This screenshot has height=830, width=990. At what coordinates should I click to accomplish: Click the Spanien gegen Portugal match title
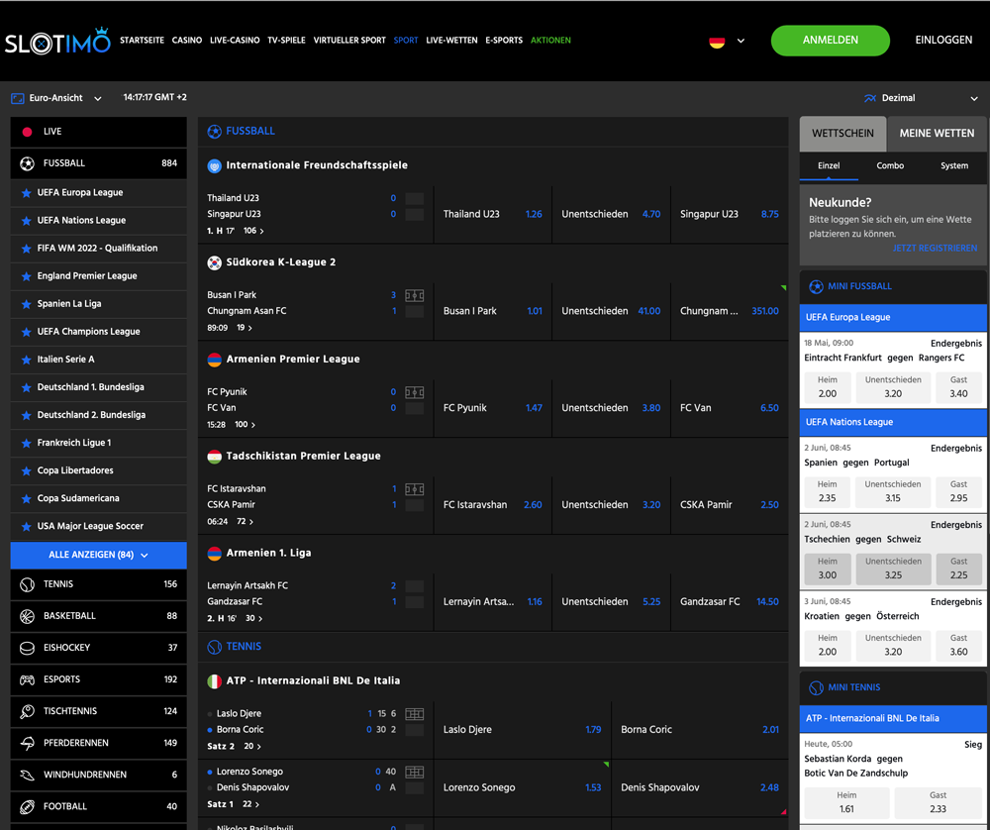tap(856, 463)
